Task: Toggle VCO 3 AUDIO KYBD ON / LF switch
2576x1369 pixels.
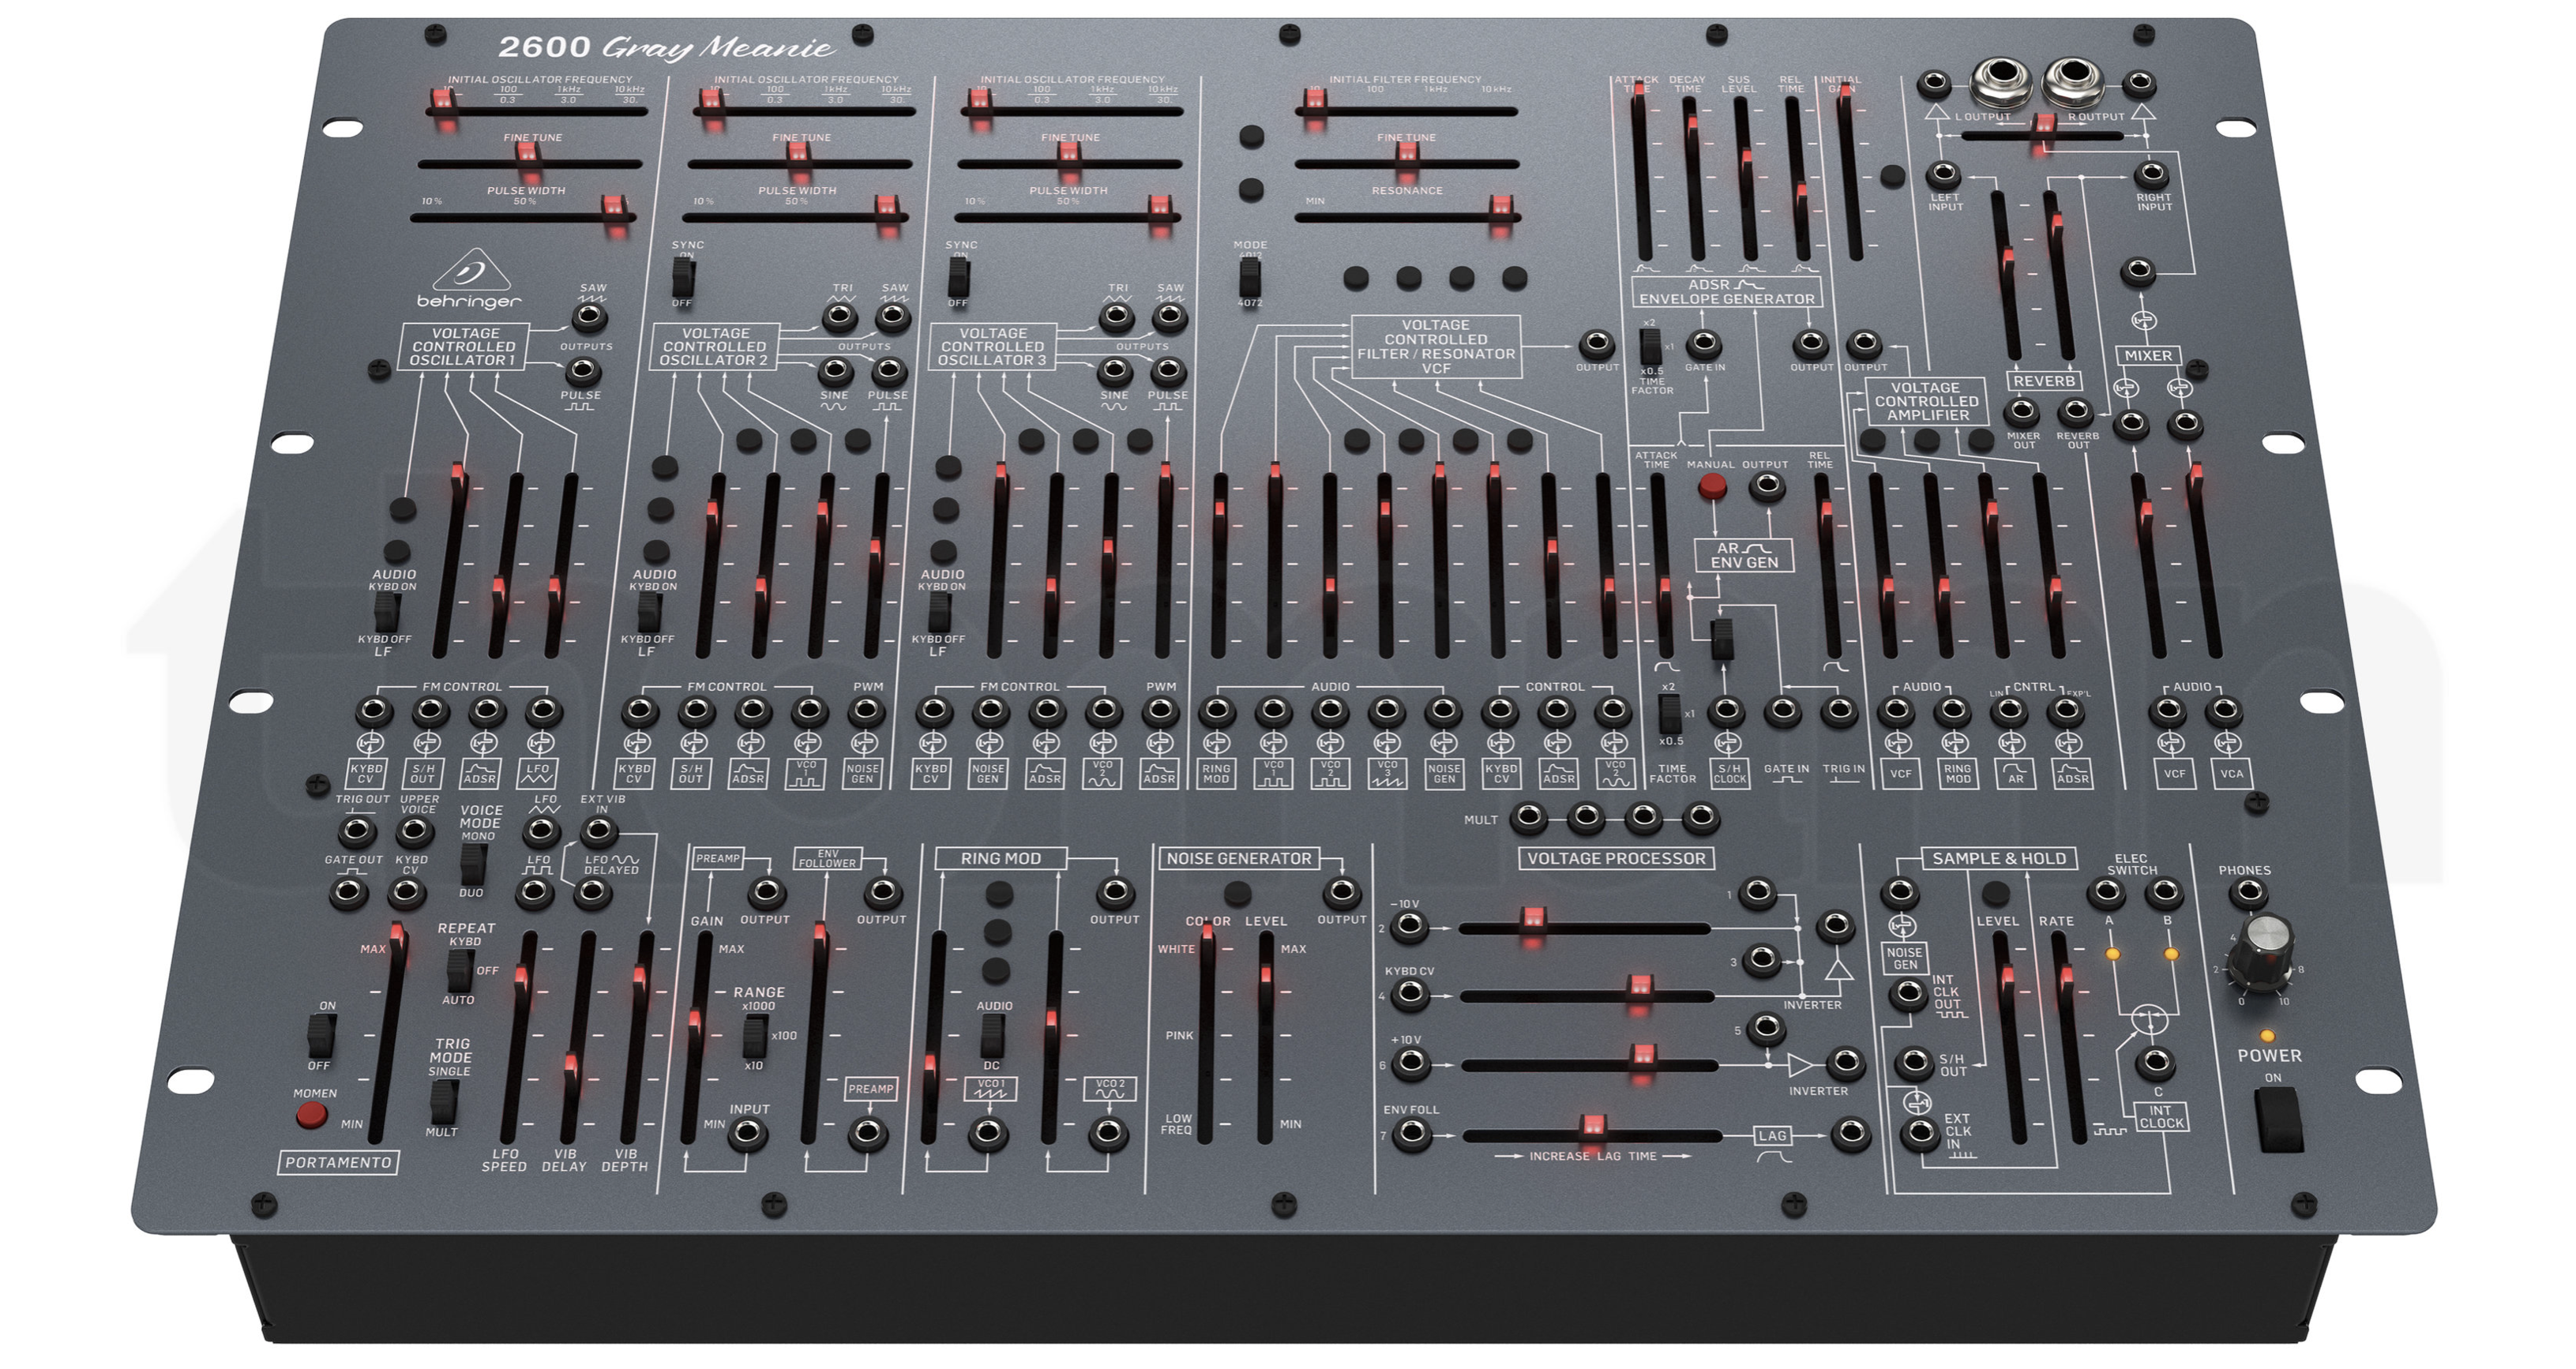Action: [x=938, y=612]
